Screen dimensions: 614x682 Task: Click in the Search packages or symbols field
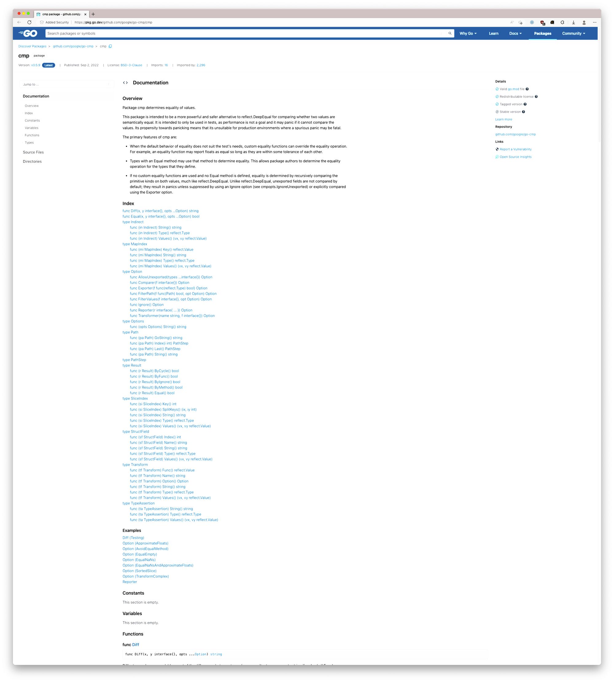(246, 33)
